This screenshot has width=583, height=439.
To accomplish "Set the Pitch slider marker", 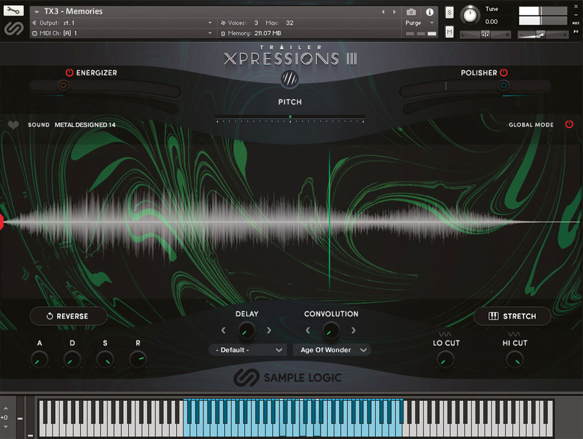I will 290,116.
